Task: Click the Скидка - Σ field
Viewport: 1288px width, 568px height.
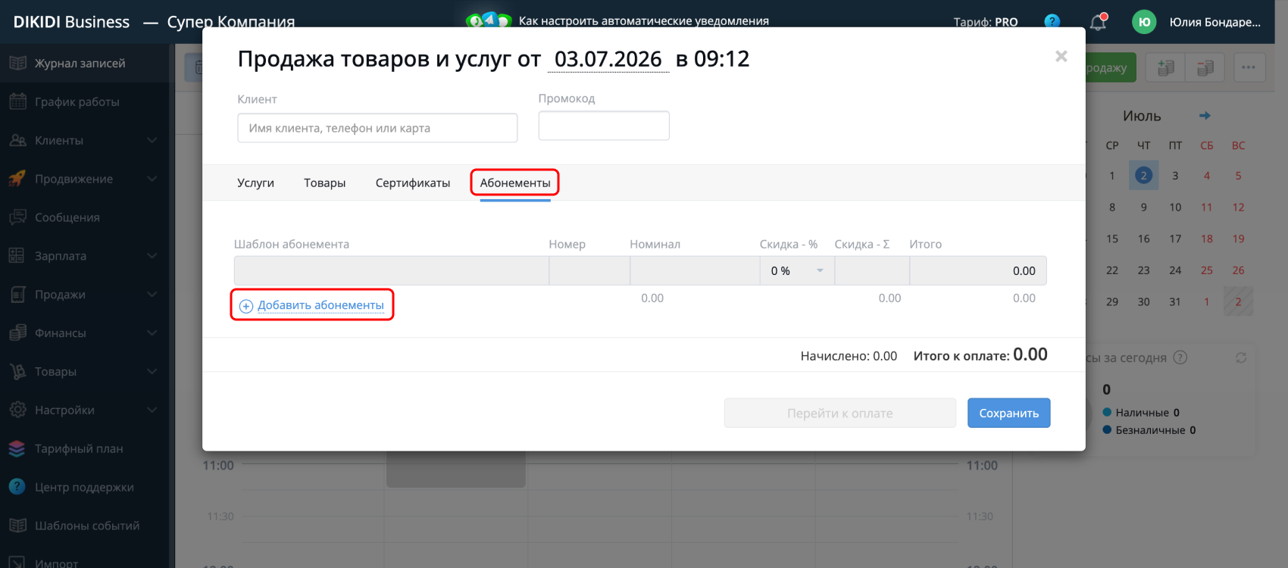Action: (x=872, y=270)
